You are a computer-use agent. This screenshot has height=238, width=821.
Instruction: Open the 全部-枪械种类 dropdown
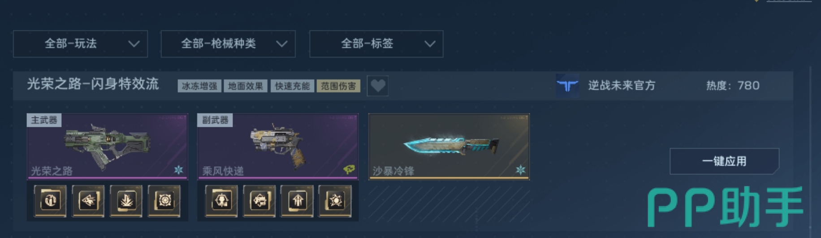(228, 44)
